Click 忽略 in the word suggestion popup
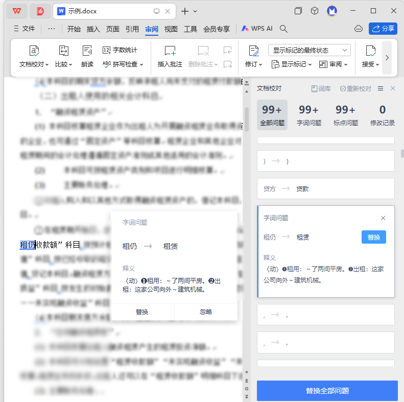 [x=206, y=312]
